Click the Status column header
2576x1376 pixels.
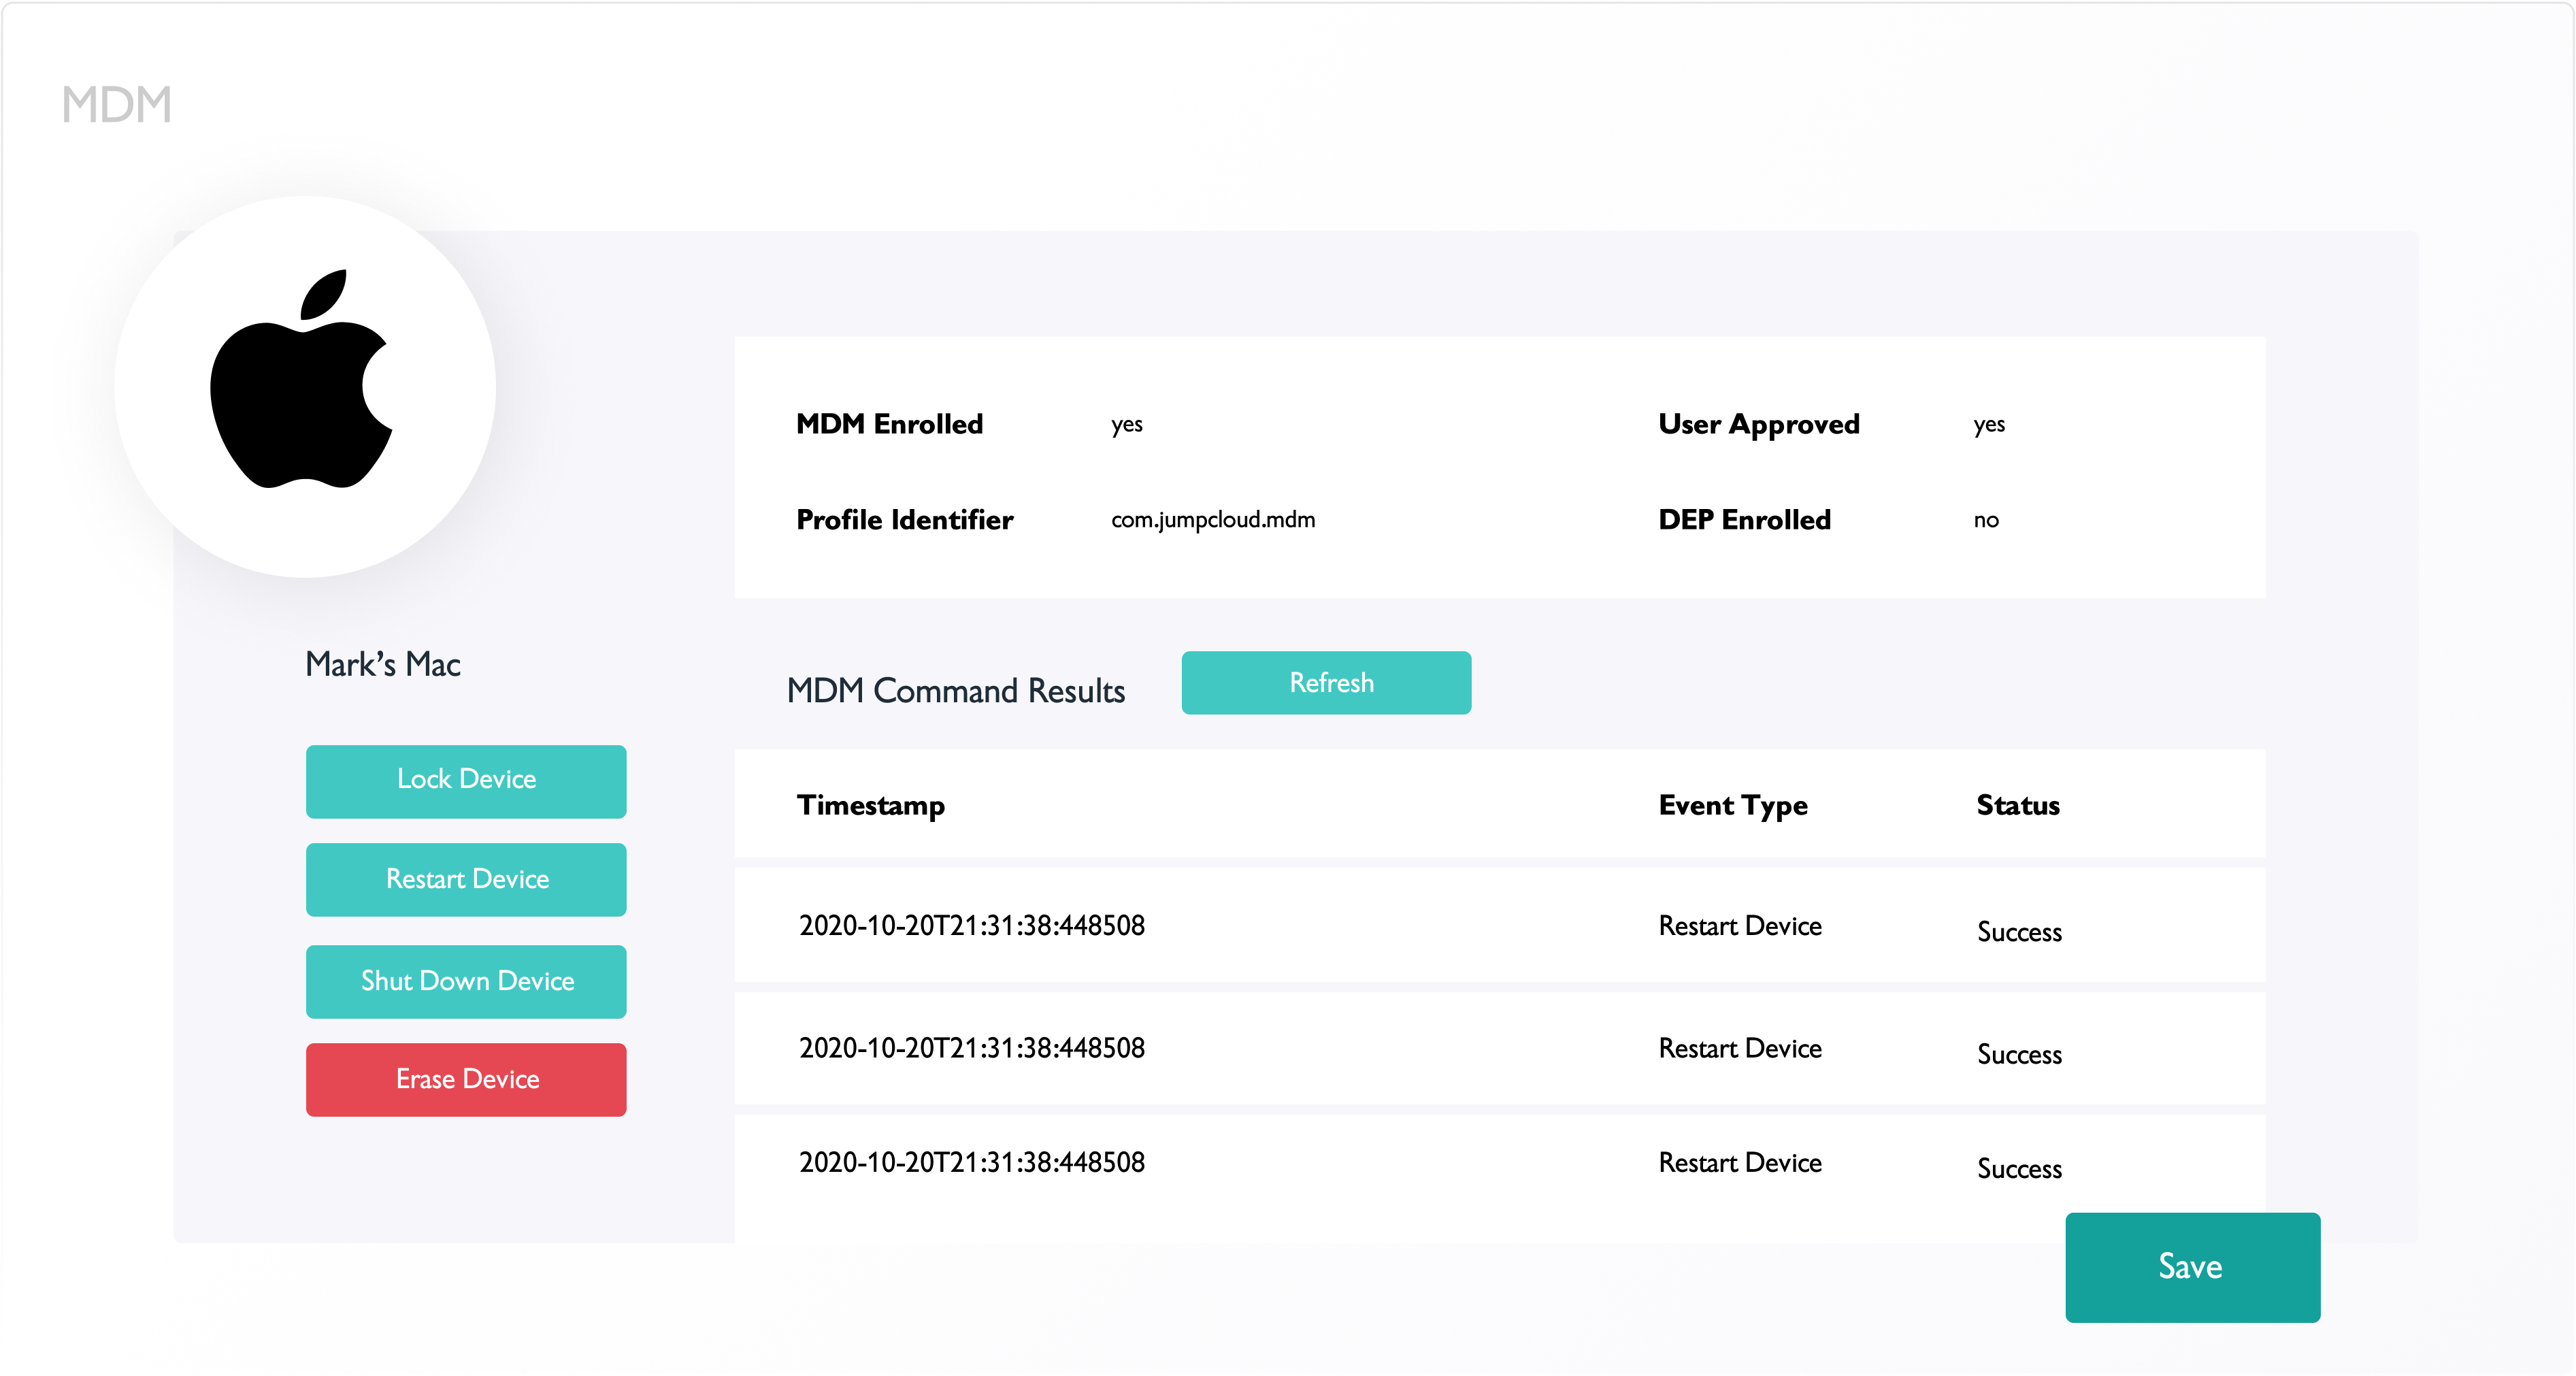pos(2017,805)
